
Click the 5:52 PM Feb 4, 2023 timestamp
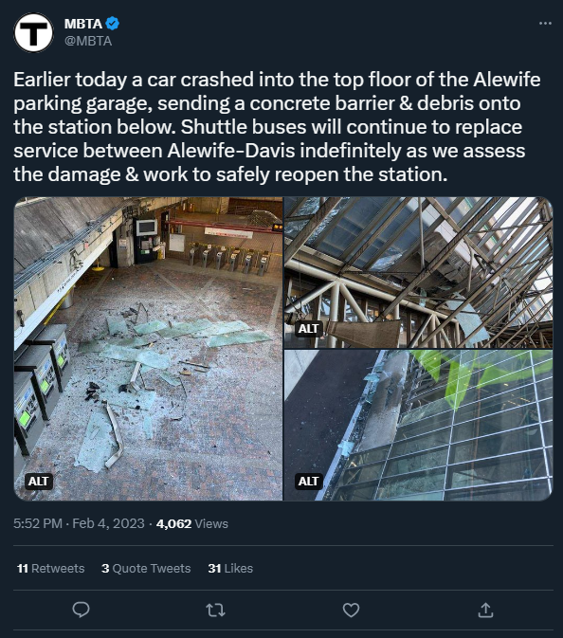(x=79, y=523)
